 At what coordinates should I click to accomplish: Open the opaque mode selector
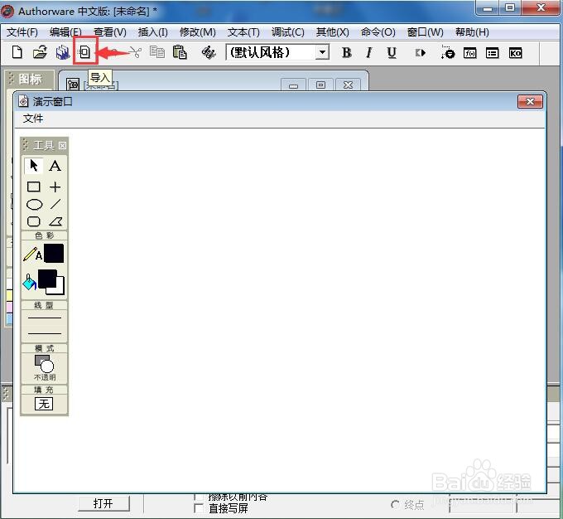point(45,367)
